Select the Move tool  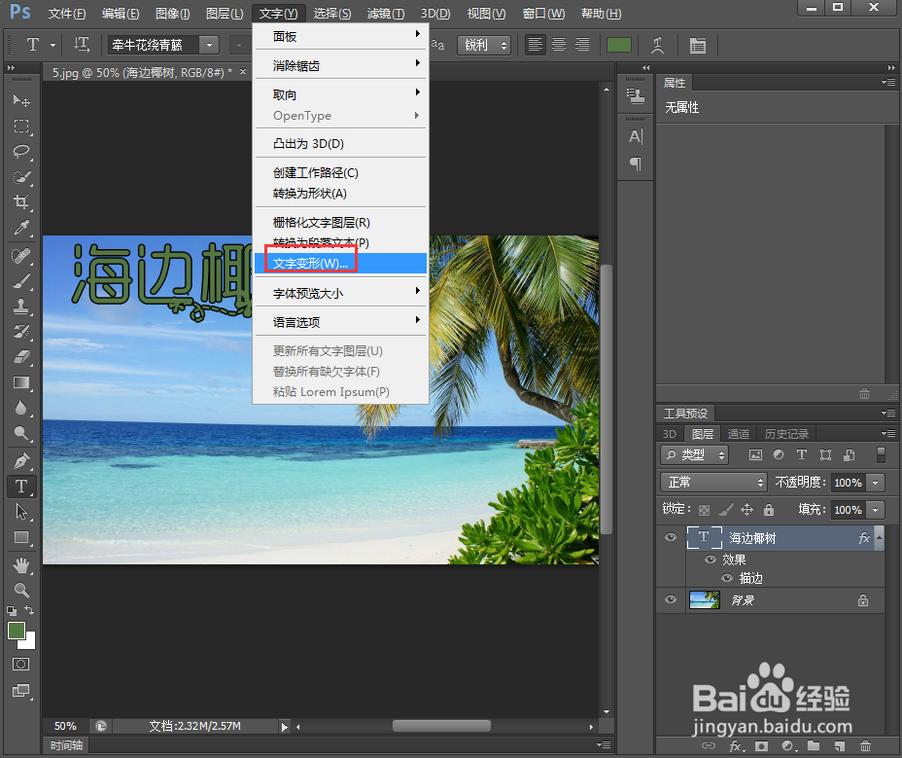pyautogui.click(x=22, y=100)
